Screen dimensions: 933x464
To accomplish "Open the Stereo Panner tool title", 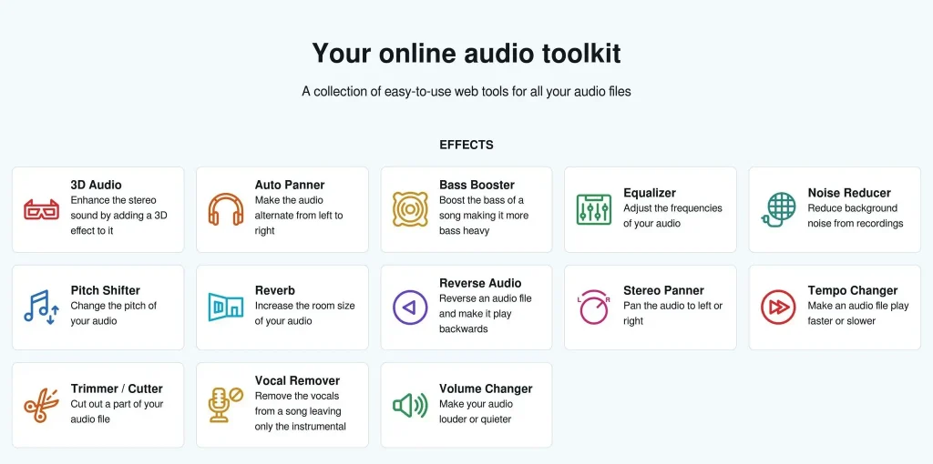I will tap(663, 290).
